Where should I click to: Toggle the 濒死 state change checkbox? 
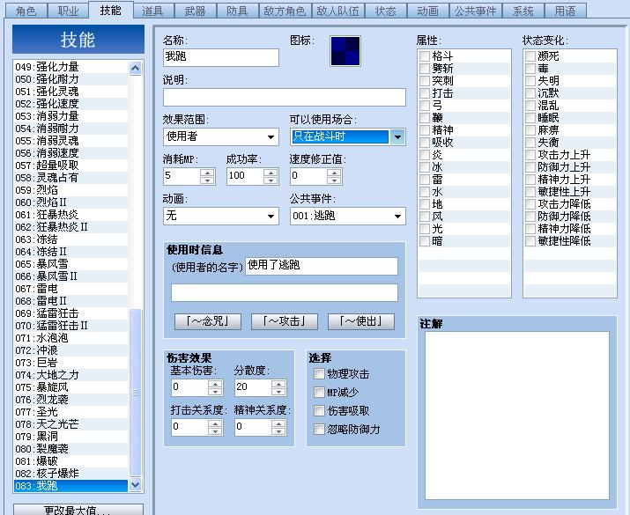pyautogui.click(x=530, y=55)
